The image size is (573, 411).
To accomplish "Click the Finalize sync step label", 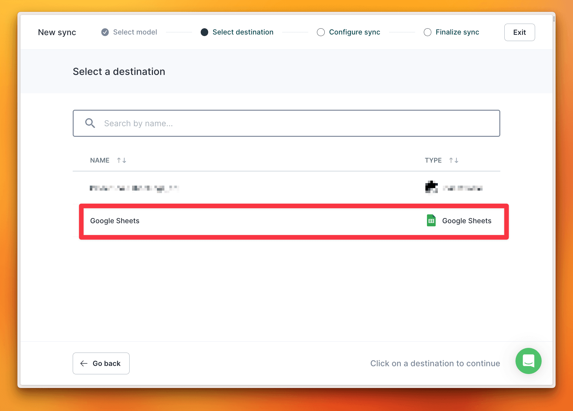I will (x=457, y=32).
